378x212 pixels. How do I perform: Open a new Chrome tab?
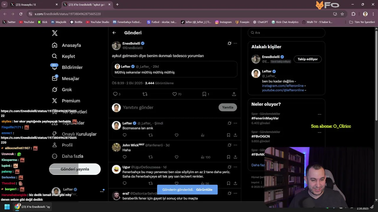pos(117,4)
